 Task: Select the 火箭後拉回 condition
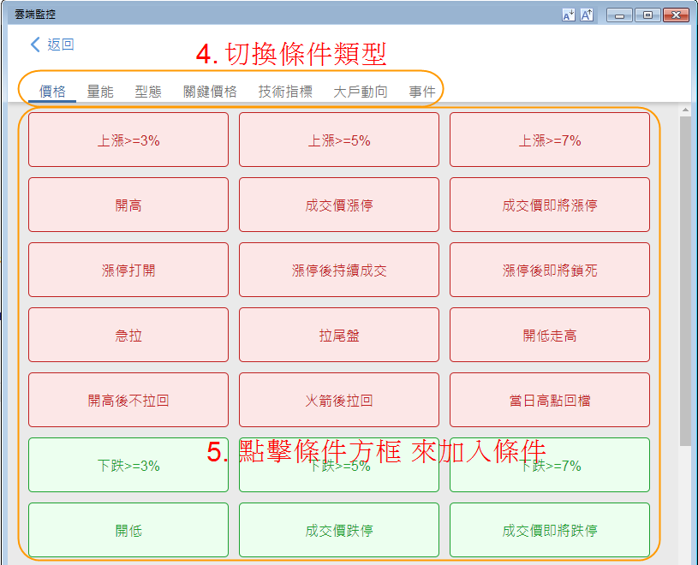click(x=339, y=401)
